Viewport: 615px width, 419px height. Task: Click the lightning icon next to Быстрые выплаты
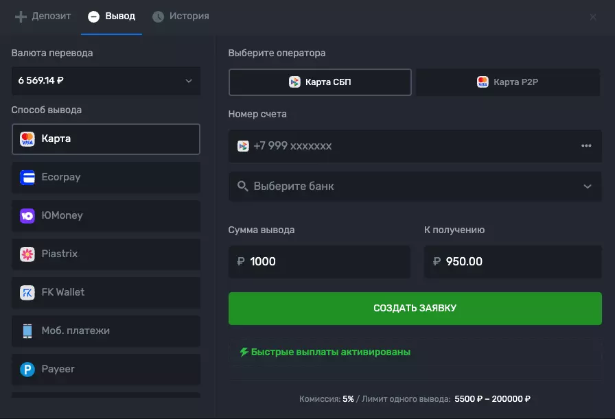tap(244, 352)
